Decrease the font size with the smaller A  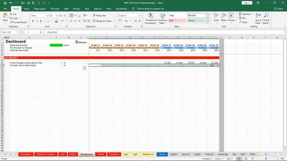[x=65, y=16]
